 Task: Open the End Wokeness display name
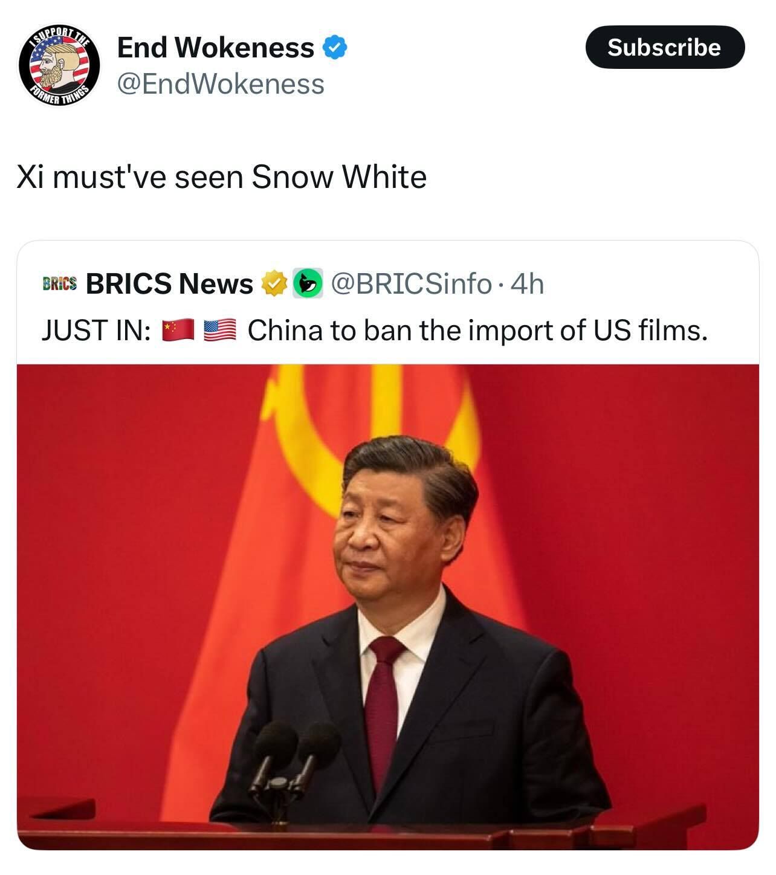[x=215, y=47]
